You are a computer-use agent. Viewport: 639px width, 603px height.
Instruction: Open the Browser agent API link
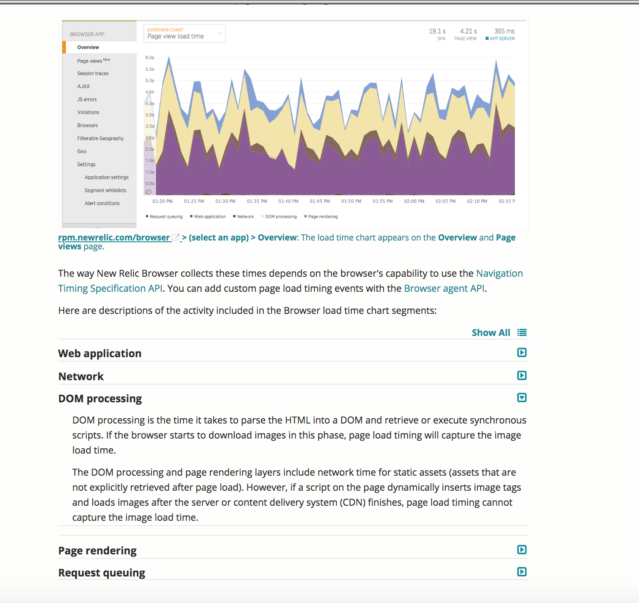[444, 288]
